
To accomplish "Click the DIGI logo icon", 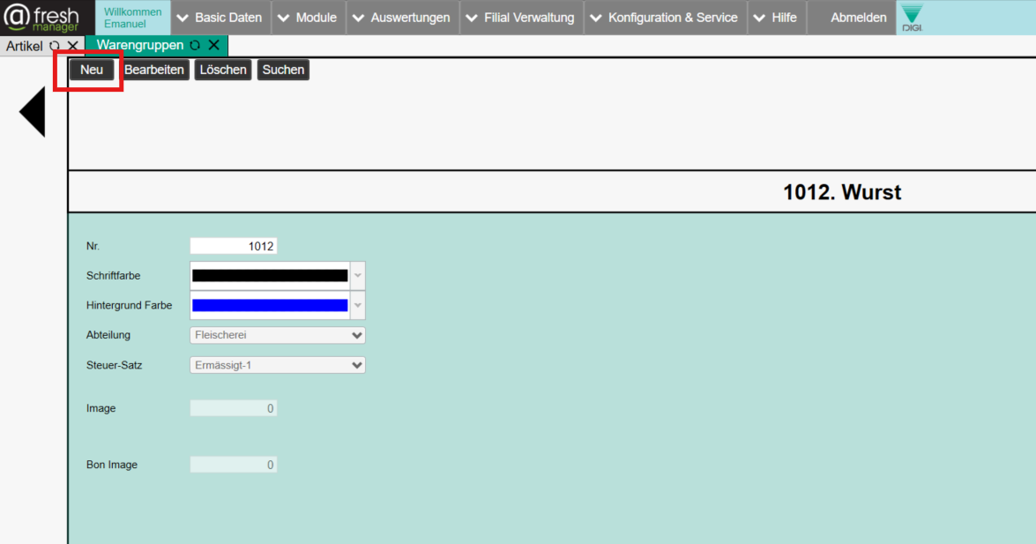I will [912, 18].
